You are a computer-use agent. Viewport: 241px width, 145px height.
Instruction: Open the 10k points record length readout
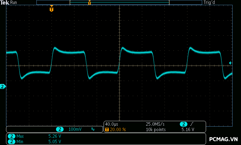[156, 130]
